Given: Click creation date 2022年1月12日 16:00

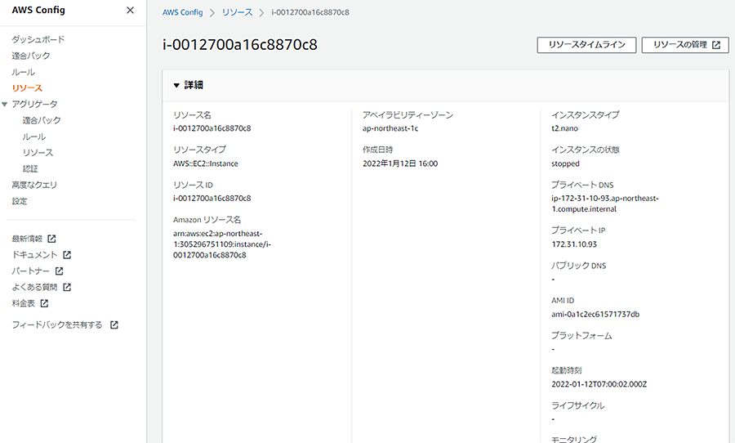Looking at the screenshot, I should point(400,163).
